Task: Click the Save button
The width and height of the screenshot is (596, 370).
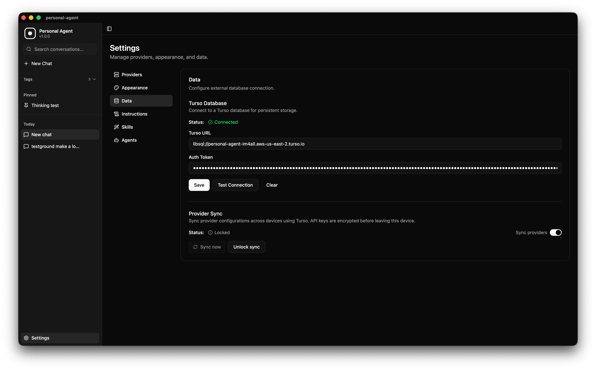Action: (199, 185)
